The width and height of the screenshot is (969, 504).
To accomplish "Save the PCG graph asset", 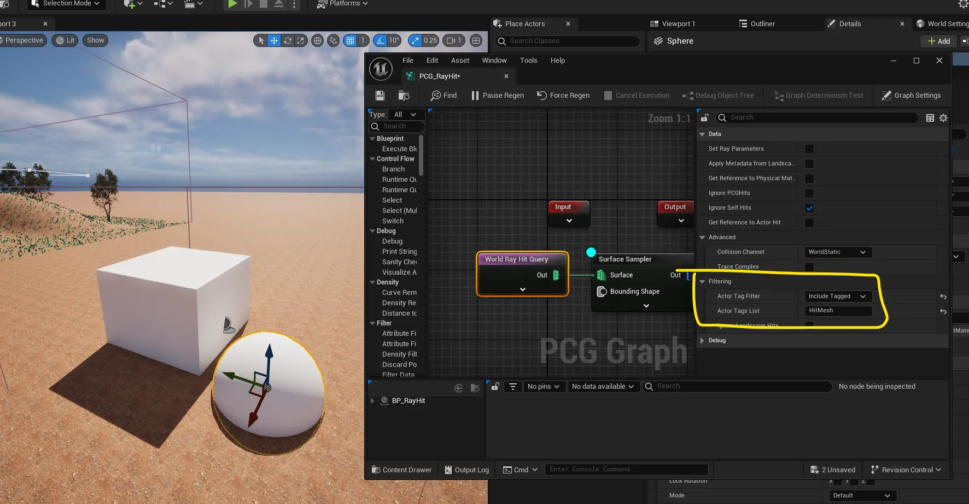I will 380,96.
